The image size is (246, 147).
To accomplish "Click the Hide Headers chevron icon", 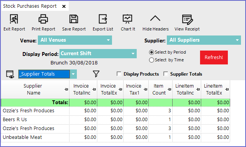I will click(155, 18).
